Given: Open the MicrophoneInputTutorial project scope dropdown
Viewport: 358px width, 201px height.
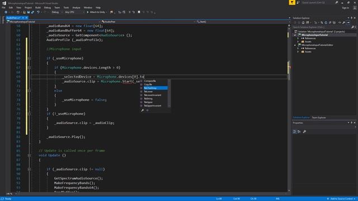Looking at the screenshot, I should [x=53, y=22].
